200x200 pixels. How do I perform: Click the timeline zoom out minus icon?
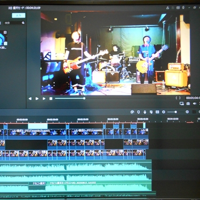(164, 112)
